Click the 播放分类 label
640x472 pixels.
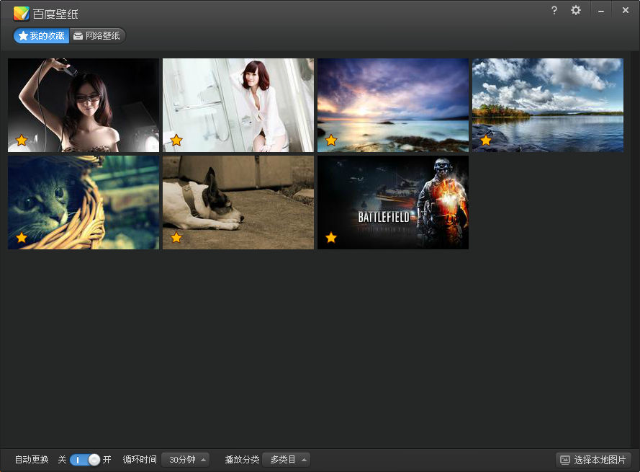coord(242,460)
